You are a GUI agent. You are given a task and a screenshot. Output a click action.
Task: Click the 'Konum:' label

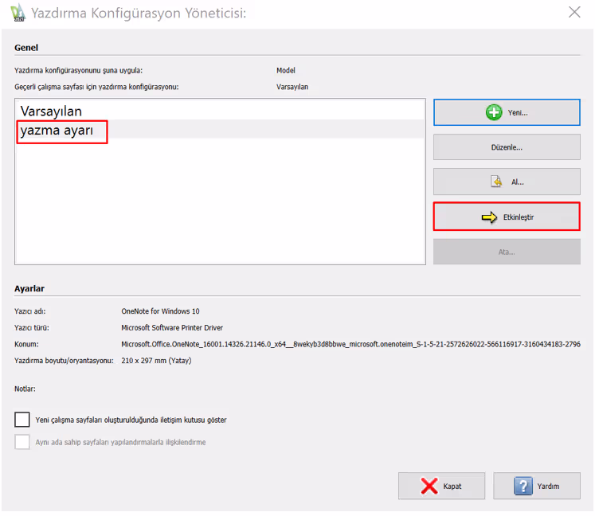[26, 344]
